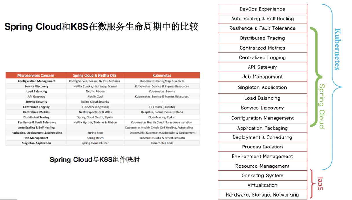
Task: Select the 'Resource Management' stack box
Action: coord(262,166)
